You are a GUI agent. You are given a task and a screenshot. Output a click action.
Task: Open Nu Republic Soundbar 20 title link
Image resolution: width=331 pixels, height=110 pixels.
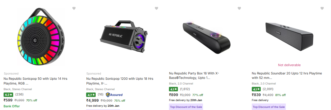point(287,75)
